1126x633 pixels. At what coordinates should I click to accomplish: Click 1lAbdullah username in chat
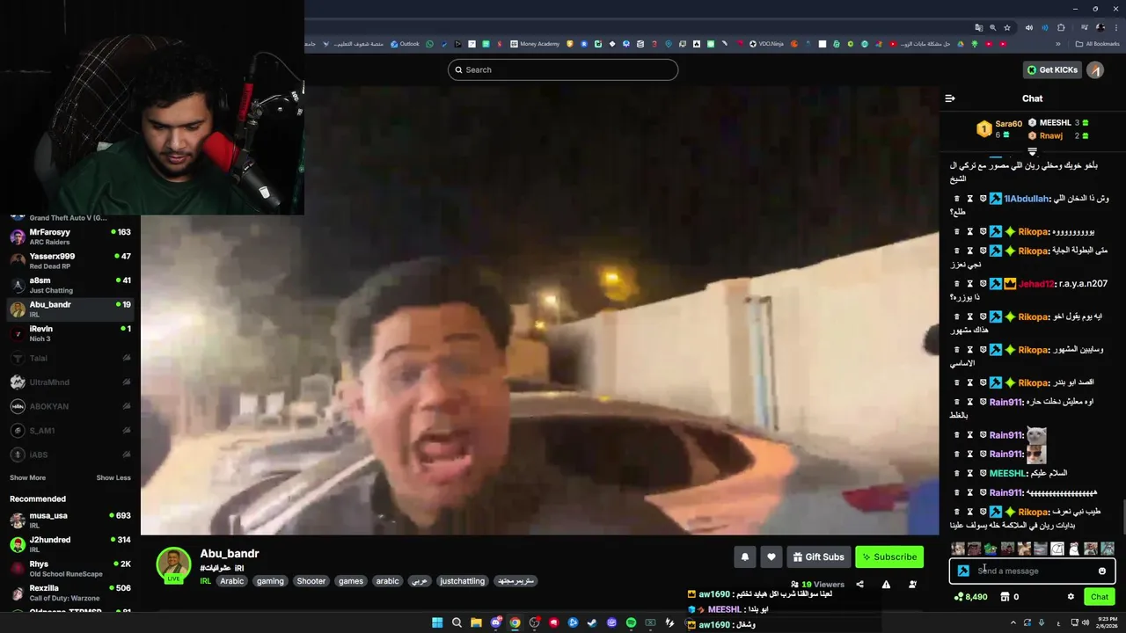pyautogui.click(x=1027, y=199)
